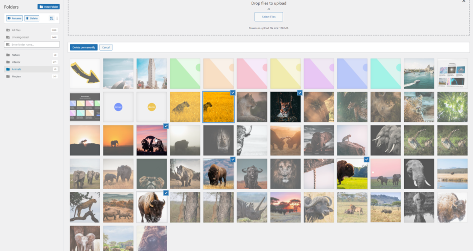473x251 pixels.
Task: Click the sort folders A-Z icon
Action: (x=52, y=18)
